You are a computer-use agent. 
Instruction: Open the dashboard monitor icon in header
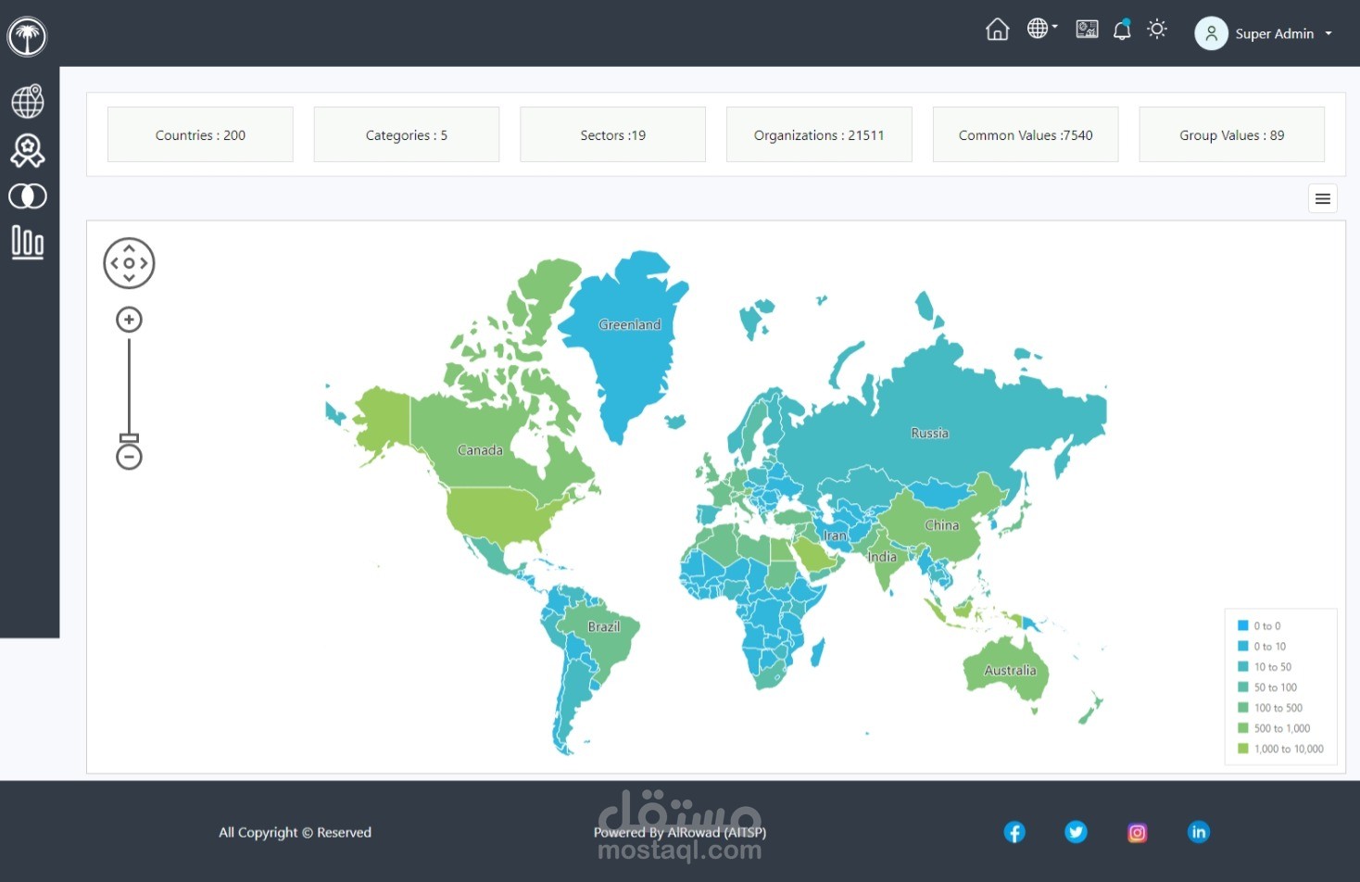click(1087, 30)
